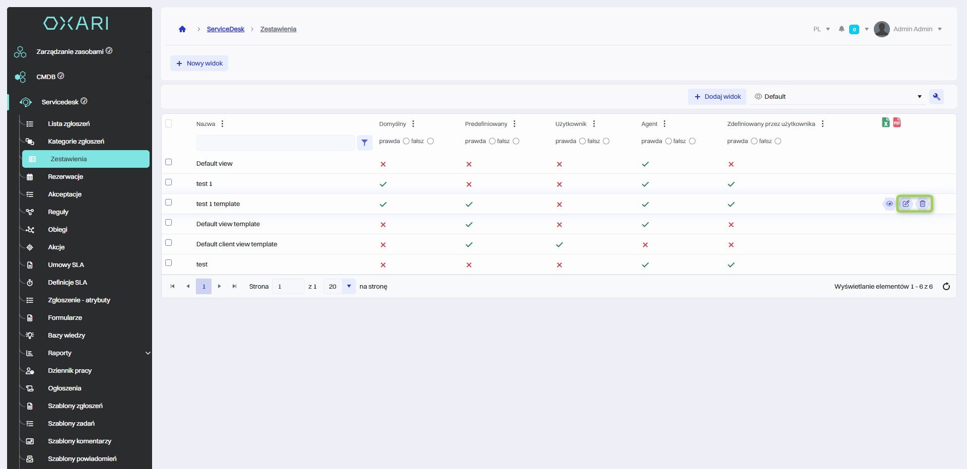The width and height of the screenshot is (967, 469).
Task: Delete test 1 template with trash icon
Action: pos(923,204)
